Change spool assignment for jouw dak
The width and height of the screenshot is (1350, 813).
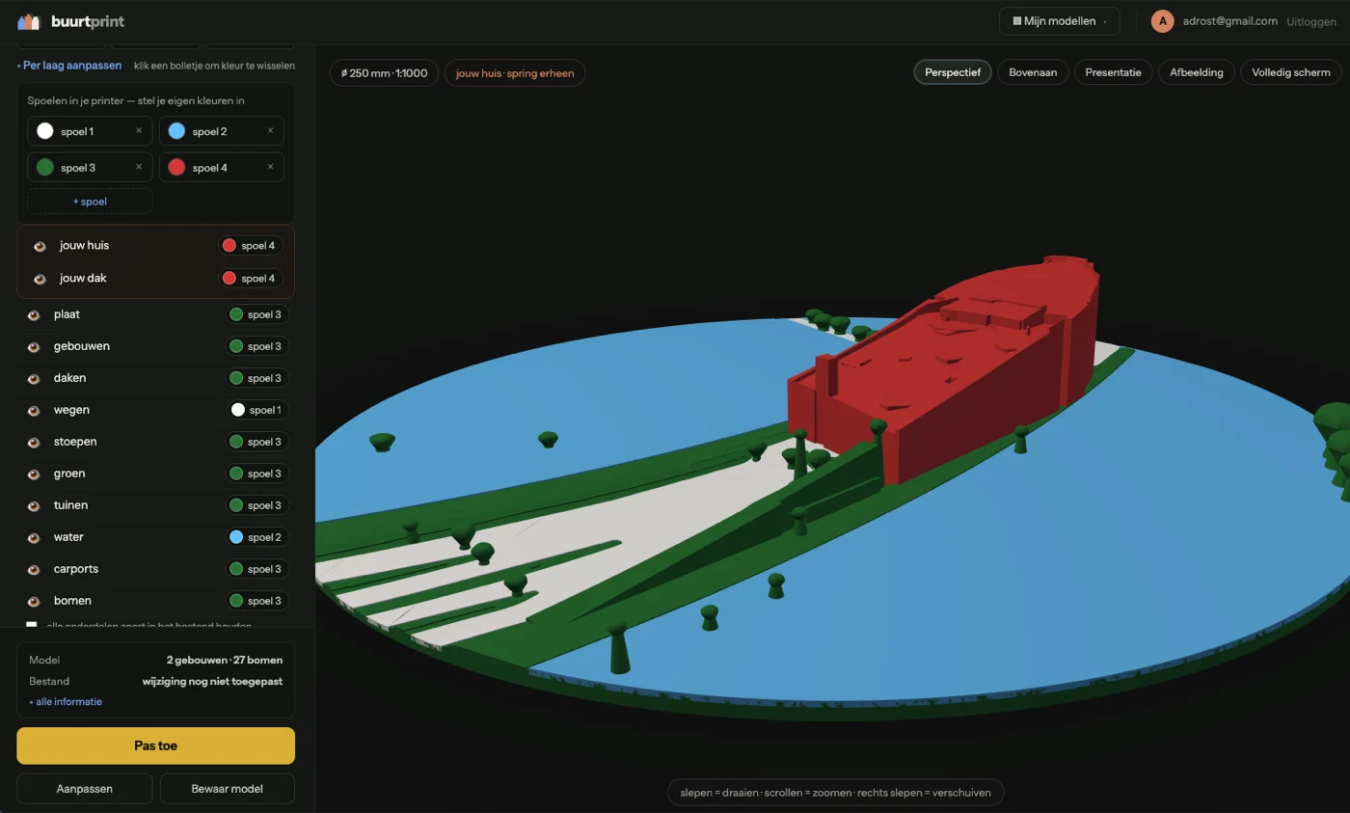[x=251, y=279]
